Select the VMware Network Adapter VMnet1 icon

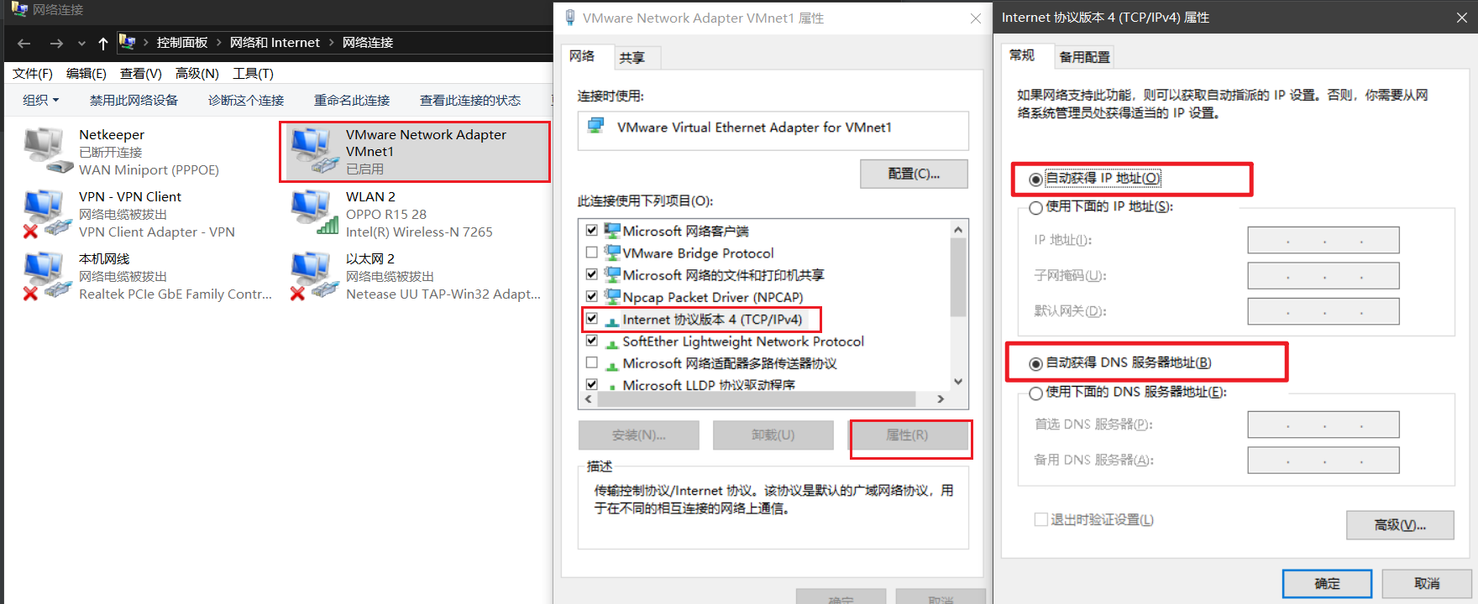tap(313, 151)
